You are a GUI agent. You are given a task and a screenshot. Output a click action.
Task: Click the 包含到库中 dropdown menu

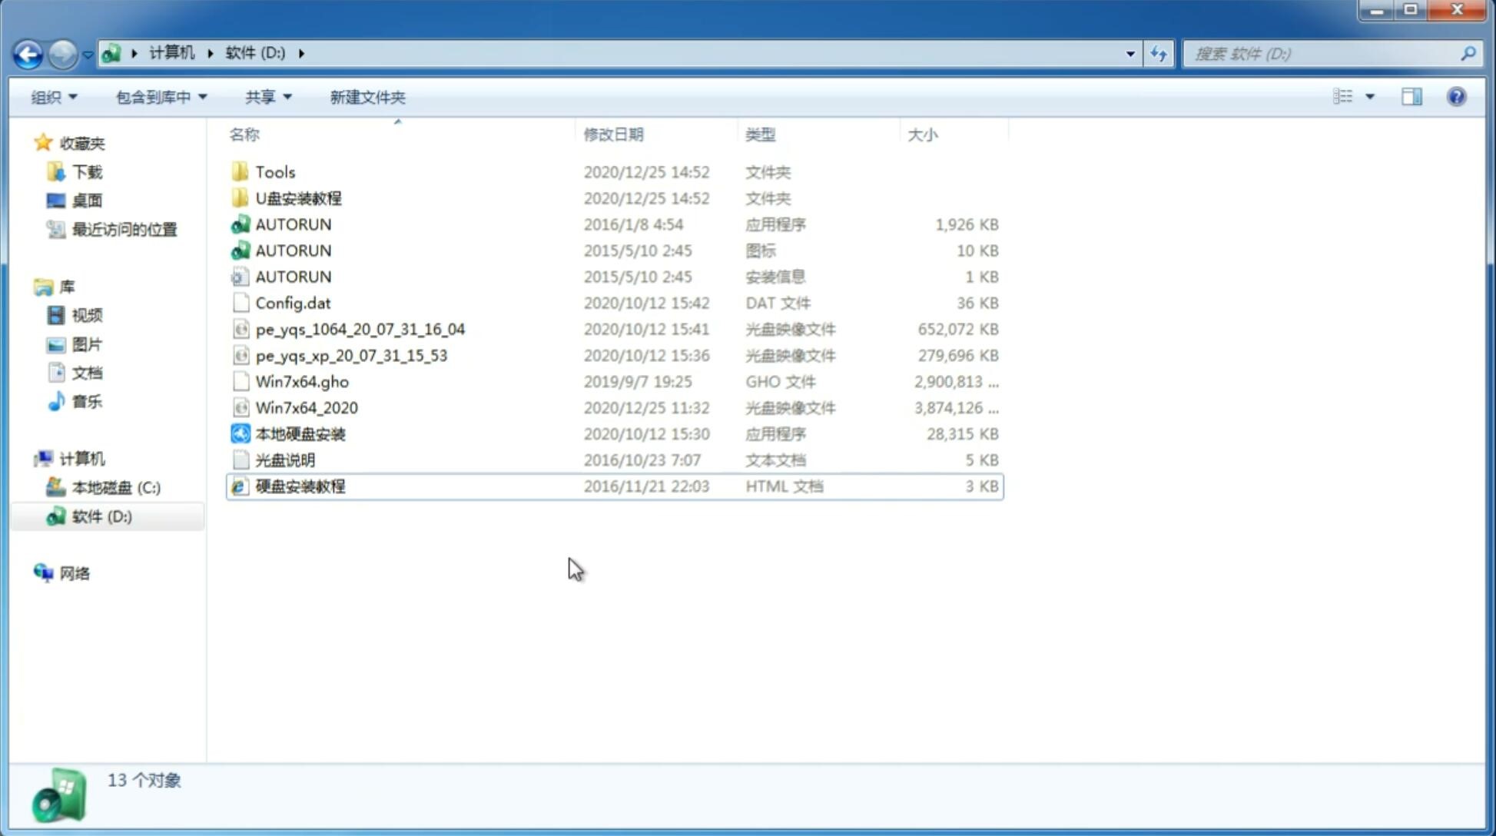coord(159,97)
